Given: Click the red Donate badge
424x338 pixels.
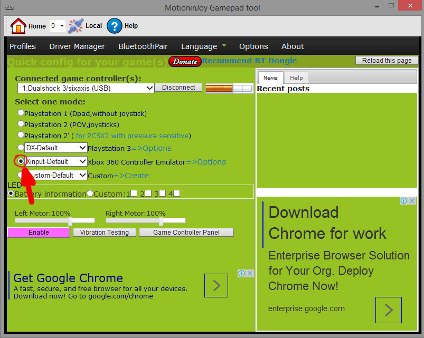Looking at the screenshot, I should pos(185,62).
